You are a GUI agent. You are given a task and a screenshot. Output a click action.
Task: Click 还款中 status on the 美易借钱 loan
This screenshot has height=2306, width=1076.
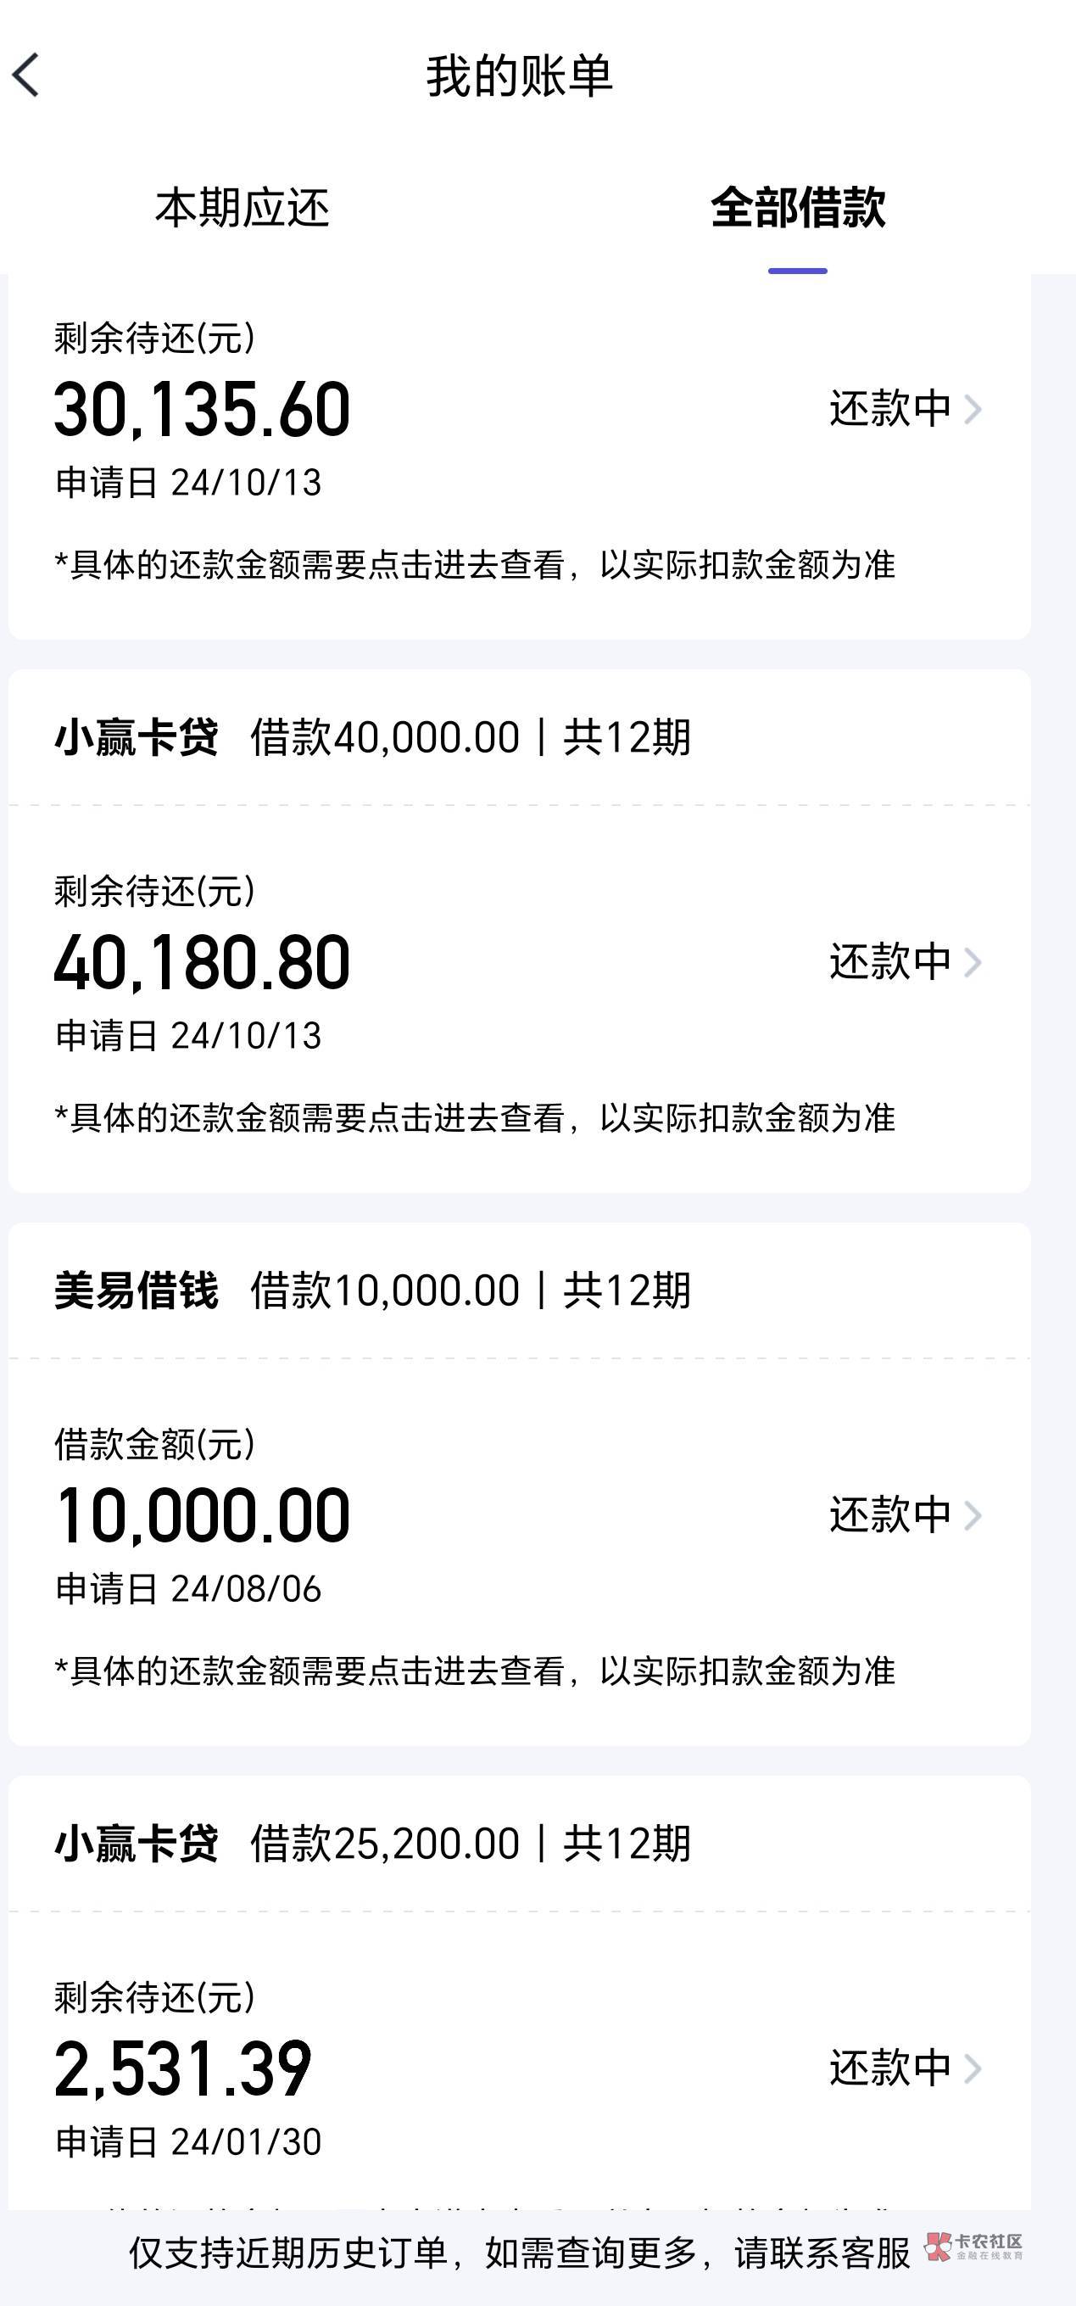pyautogui.click(x=889, y=1514)
